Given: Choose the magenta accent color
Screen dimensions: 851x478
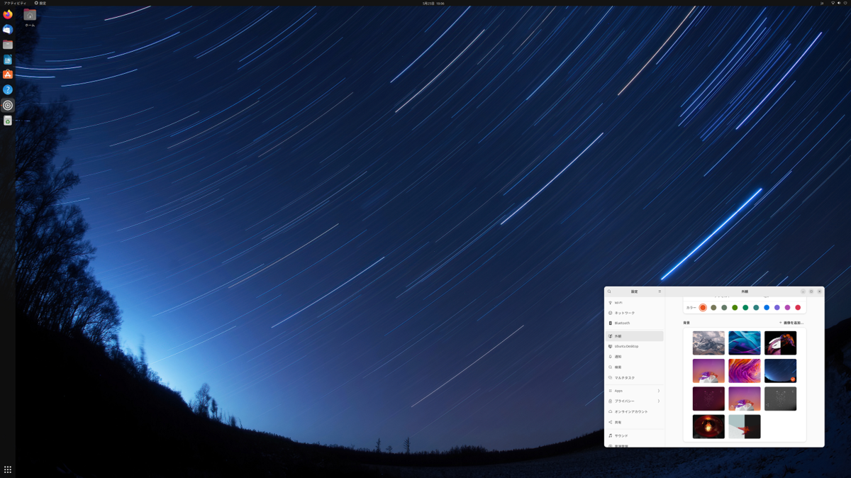Looking at the screenshot, I should point(787,308).
